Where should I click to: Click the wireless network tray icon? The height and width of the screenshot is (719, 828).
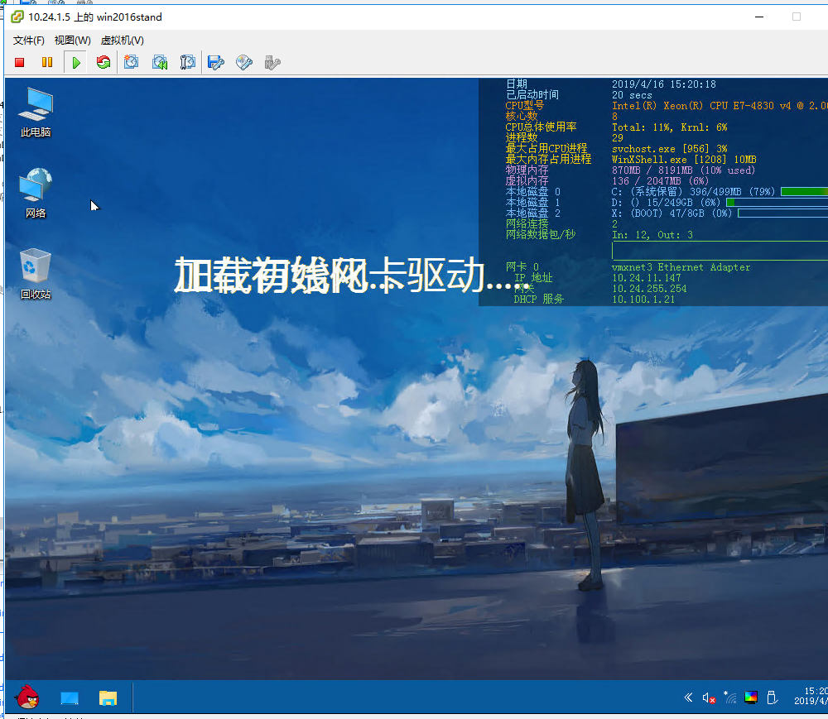tap(729, 697)
